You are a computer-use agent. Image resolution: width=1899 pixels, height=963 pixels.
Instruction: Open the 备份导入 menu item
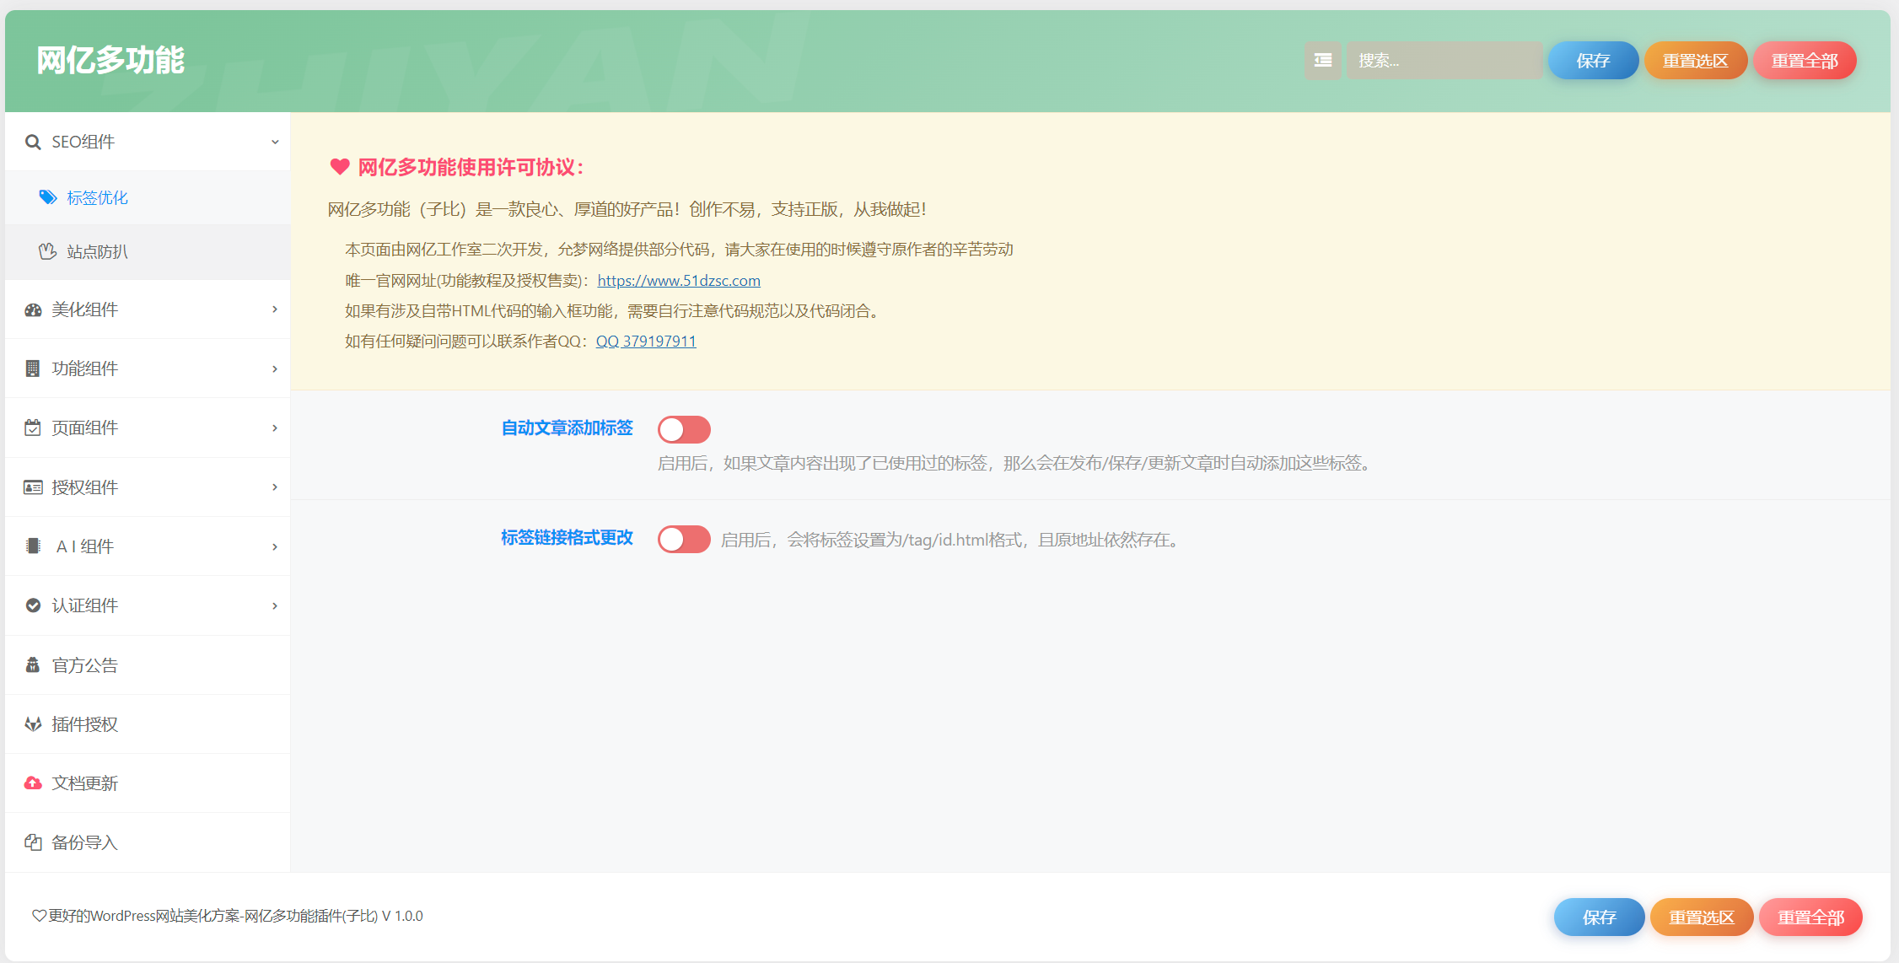coord(84,842)
